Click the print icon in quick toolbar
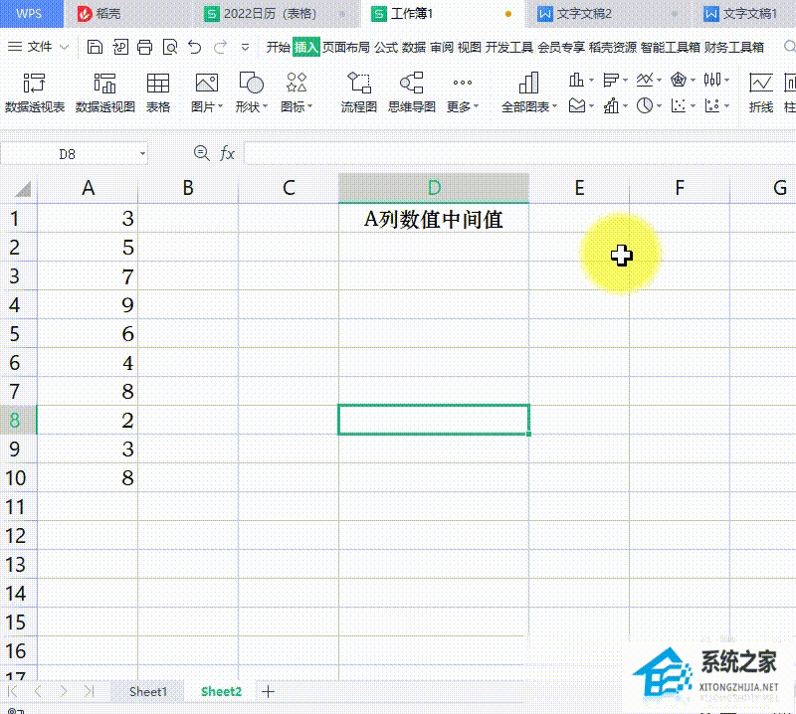796x714 pixels. coord(144,47)
